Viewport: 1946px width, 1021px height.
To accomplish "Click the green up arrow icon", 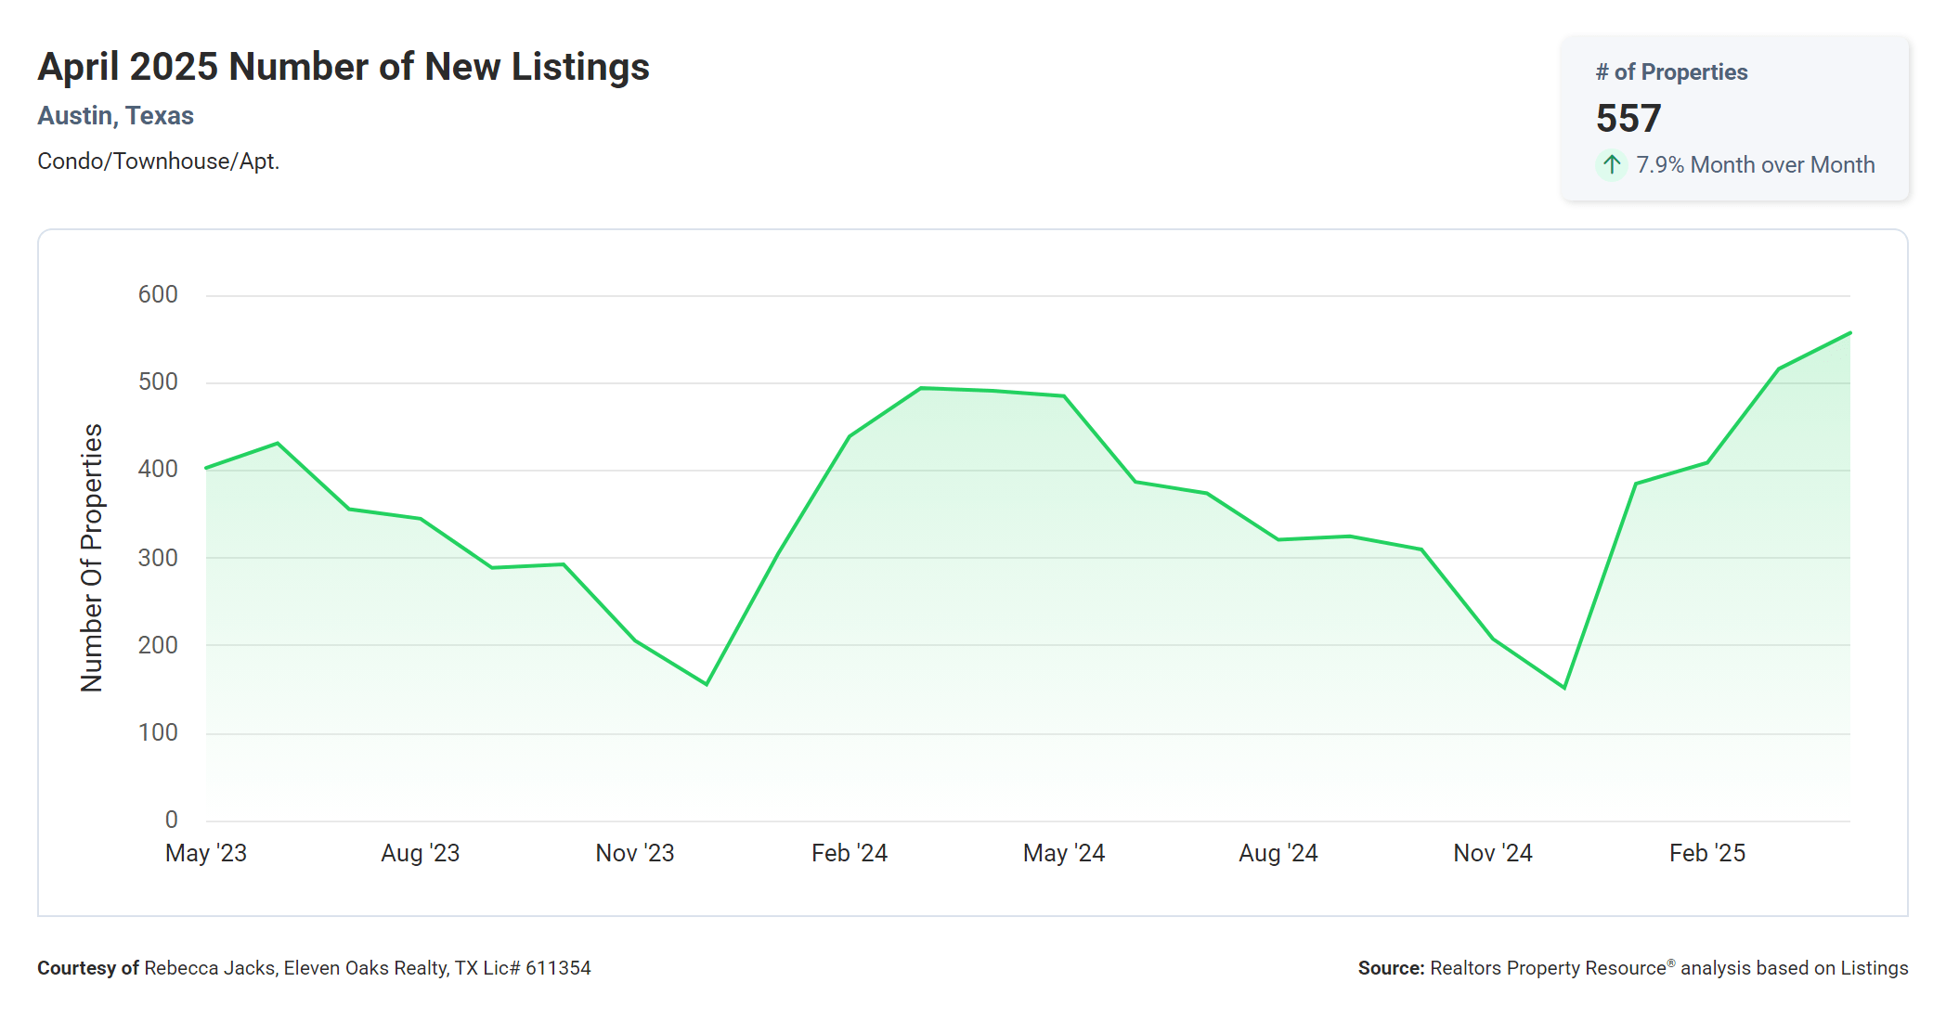I will pos(1612,164).
